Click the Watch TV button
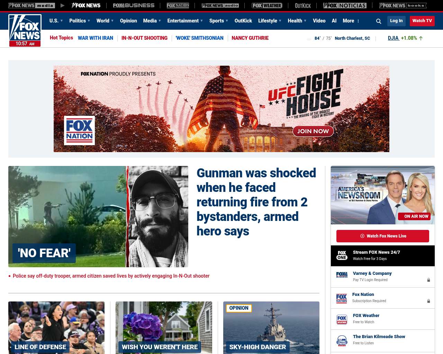 pos(422,21)
